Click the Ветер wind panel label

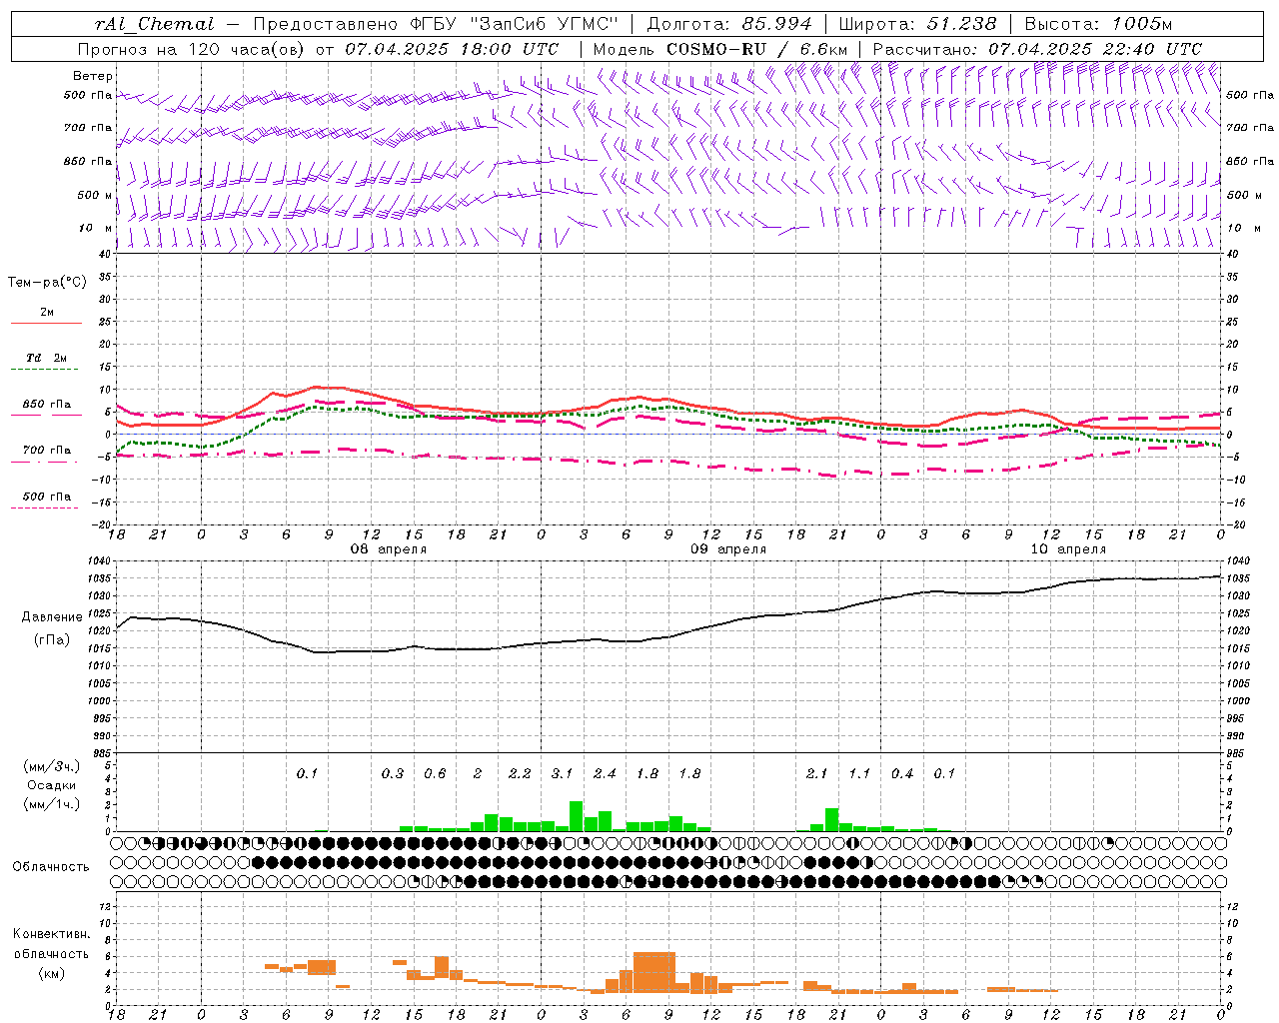point(93,76)
